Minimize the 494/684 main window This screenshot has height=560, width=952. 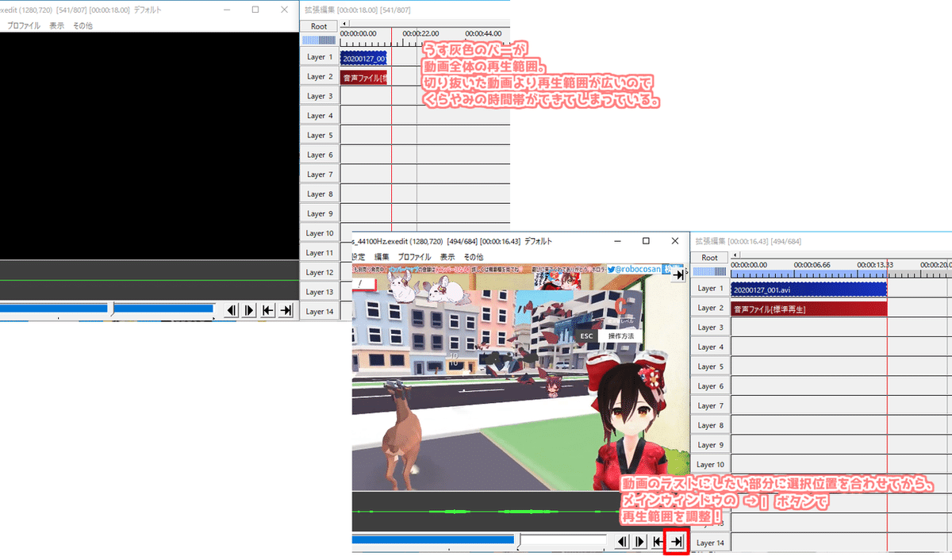click(618, 240)
